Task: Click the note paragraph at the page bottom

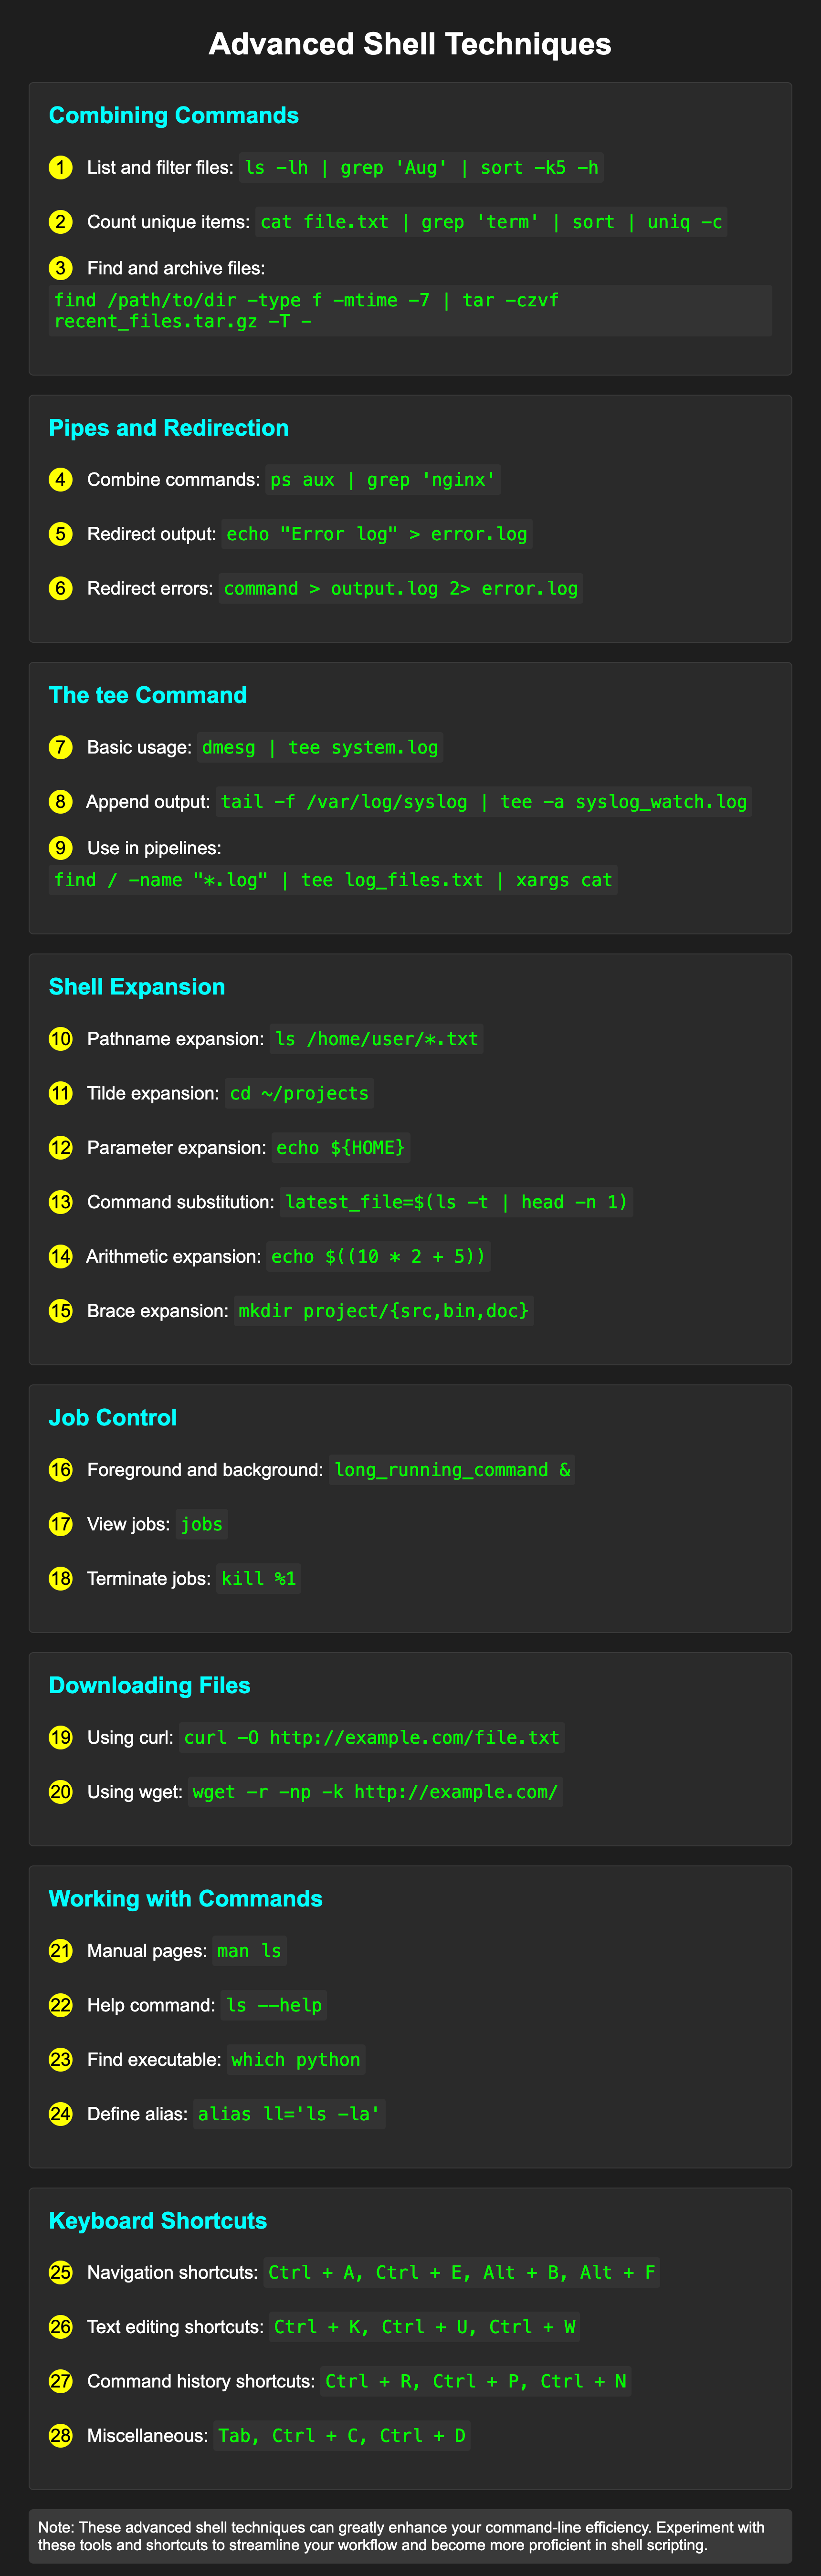Action: pyautogui.click(x=410, y=2536)
